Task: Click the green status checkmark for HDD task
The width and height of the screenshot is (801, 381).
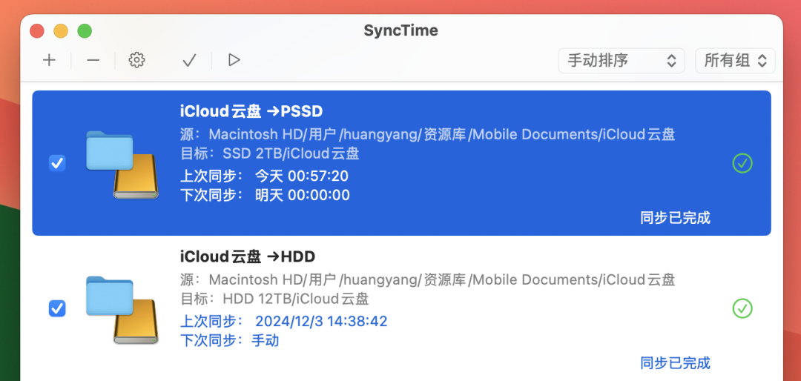Action: click(x=742, y=308)
